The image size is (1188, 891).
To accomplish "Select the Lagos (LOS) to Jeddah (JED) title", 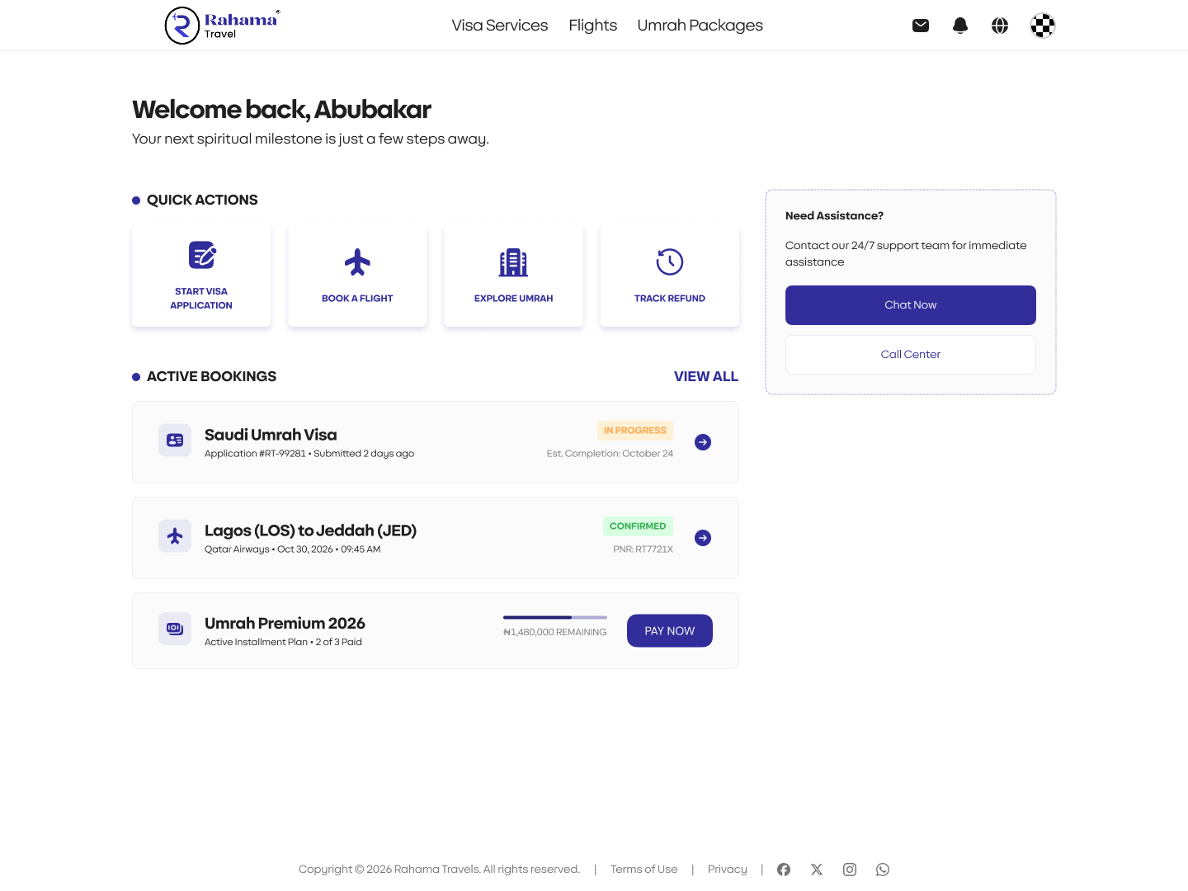I will tap(310, 530).
